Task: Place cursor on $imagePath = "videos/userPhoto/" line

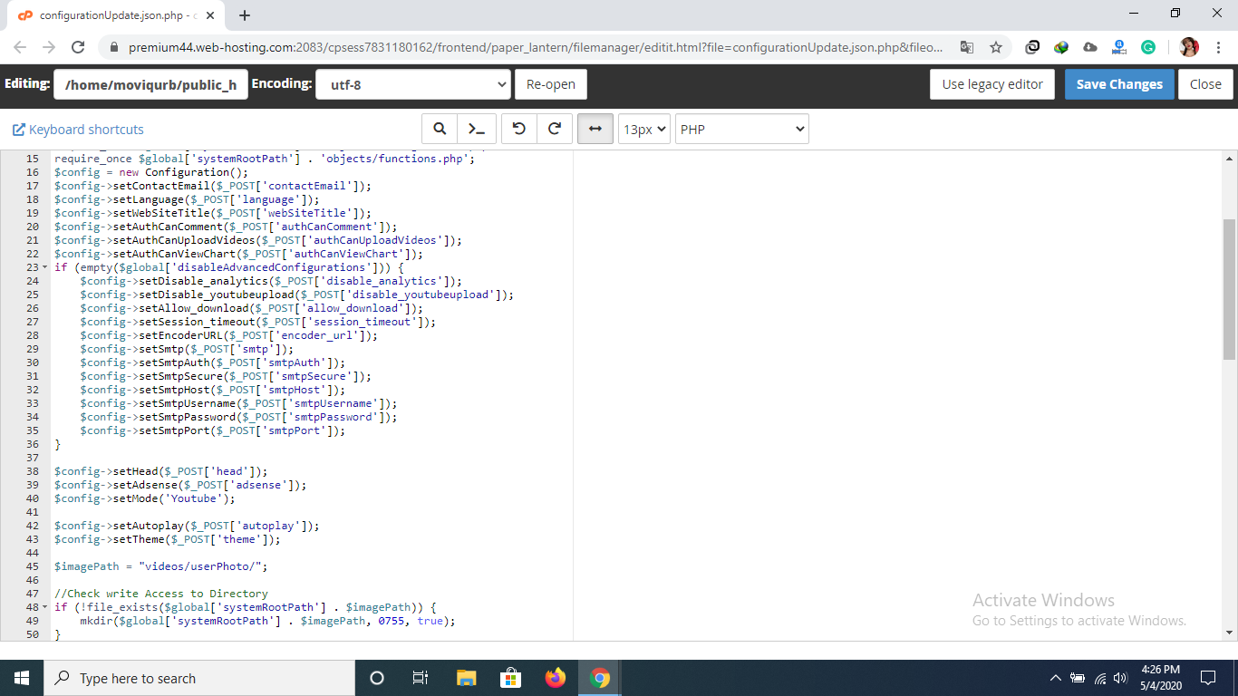Action: click(161, 566)
